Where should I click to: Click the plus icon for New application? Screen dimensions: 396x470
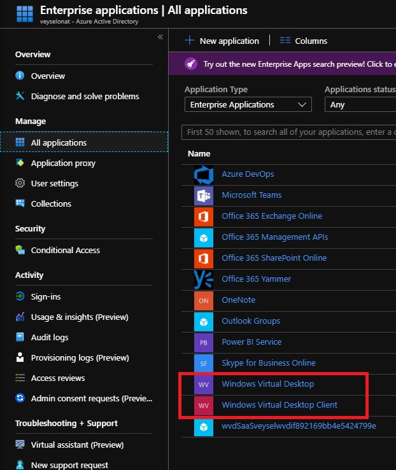pos(190,40)
